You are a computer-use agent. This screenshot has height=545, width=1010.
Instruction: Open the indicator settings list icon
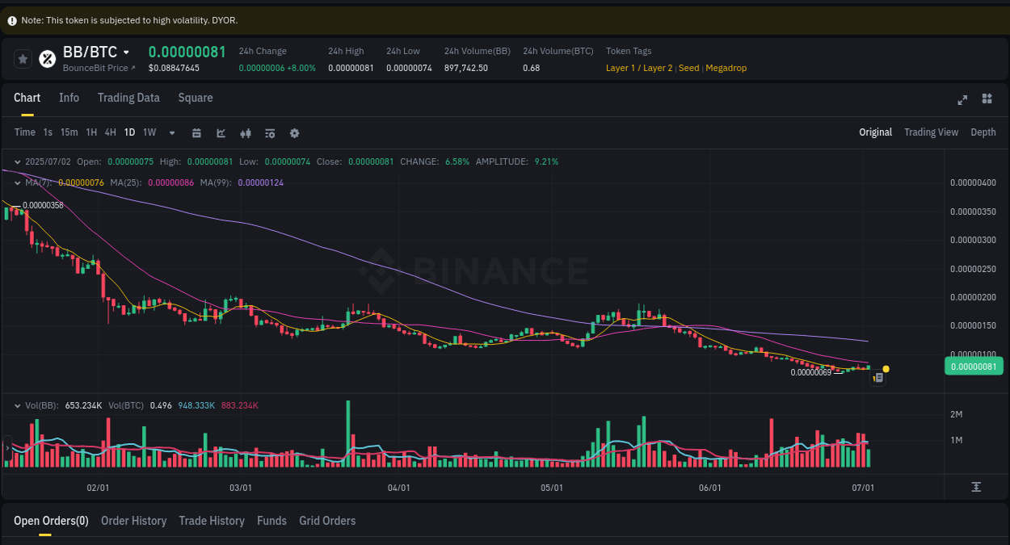click(x=270, y=132)
